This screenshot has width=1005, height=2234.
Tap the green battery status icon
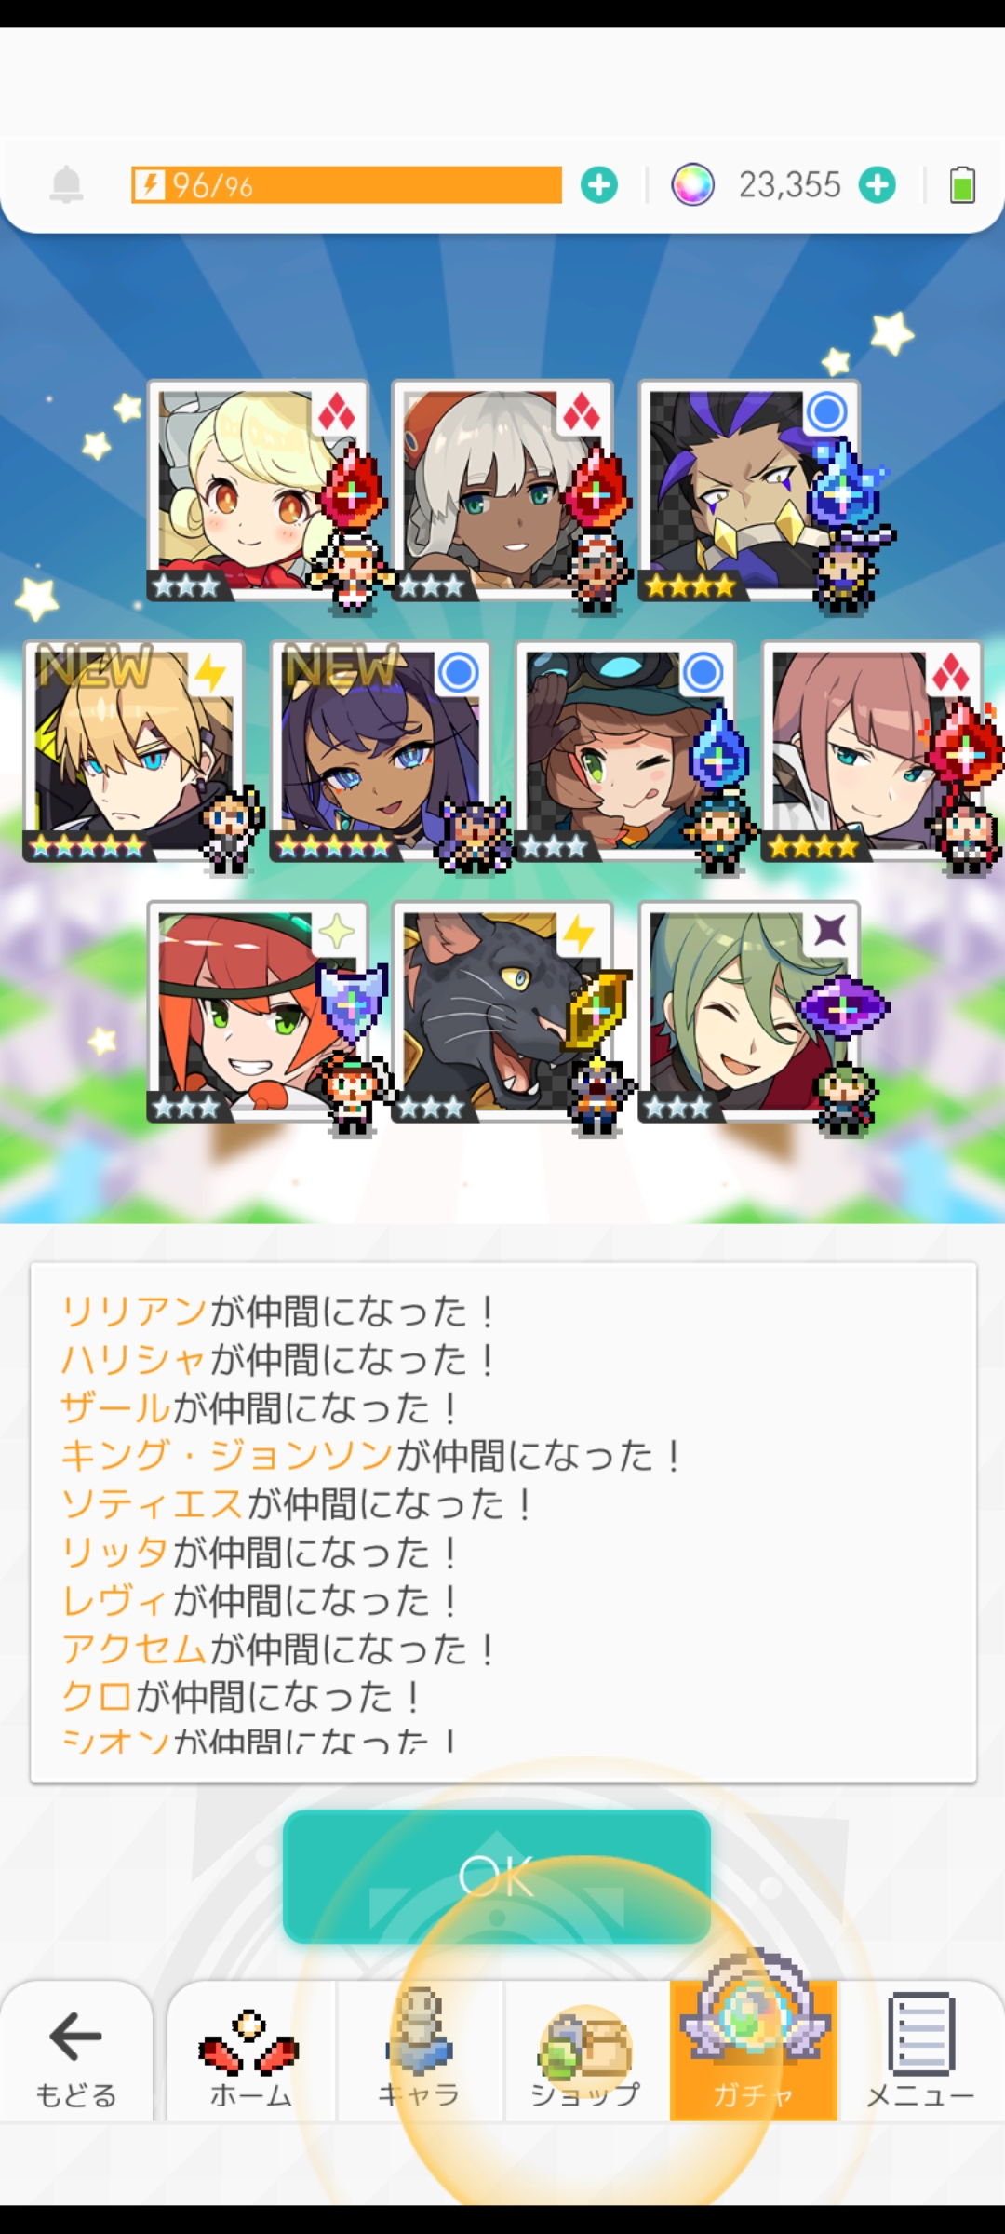click(x=962, y=184)
